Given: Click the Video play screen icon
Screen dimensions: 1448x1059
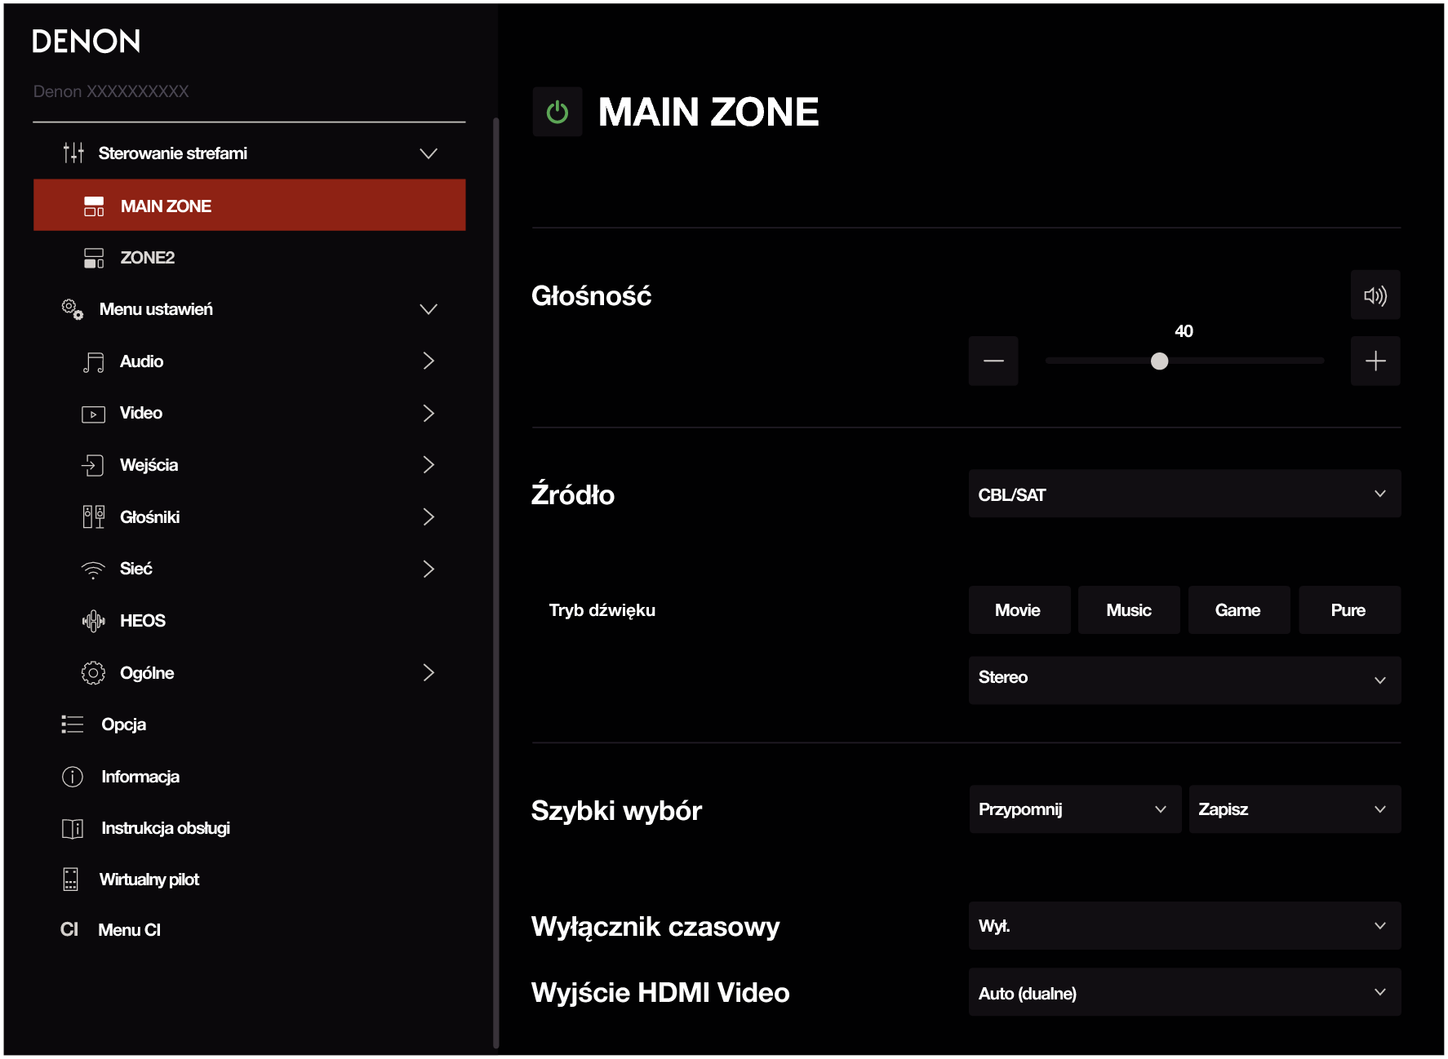Looking at the screenshot, I should pyautogui.click(x=93, y=414).
